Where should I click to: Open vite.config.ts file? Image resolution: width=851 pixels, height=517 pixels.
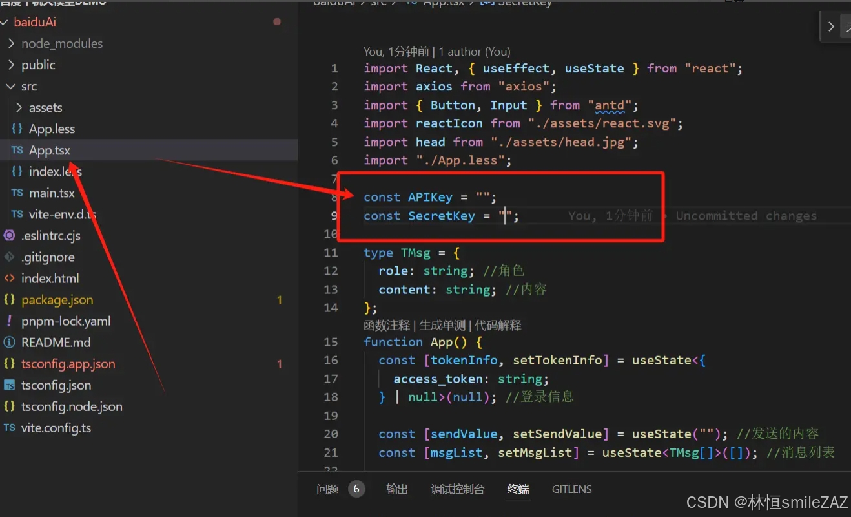click(x=56, y=428)
